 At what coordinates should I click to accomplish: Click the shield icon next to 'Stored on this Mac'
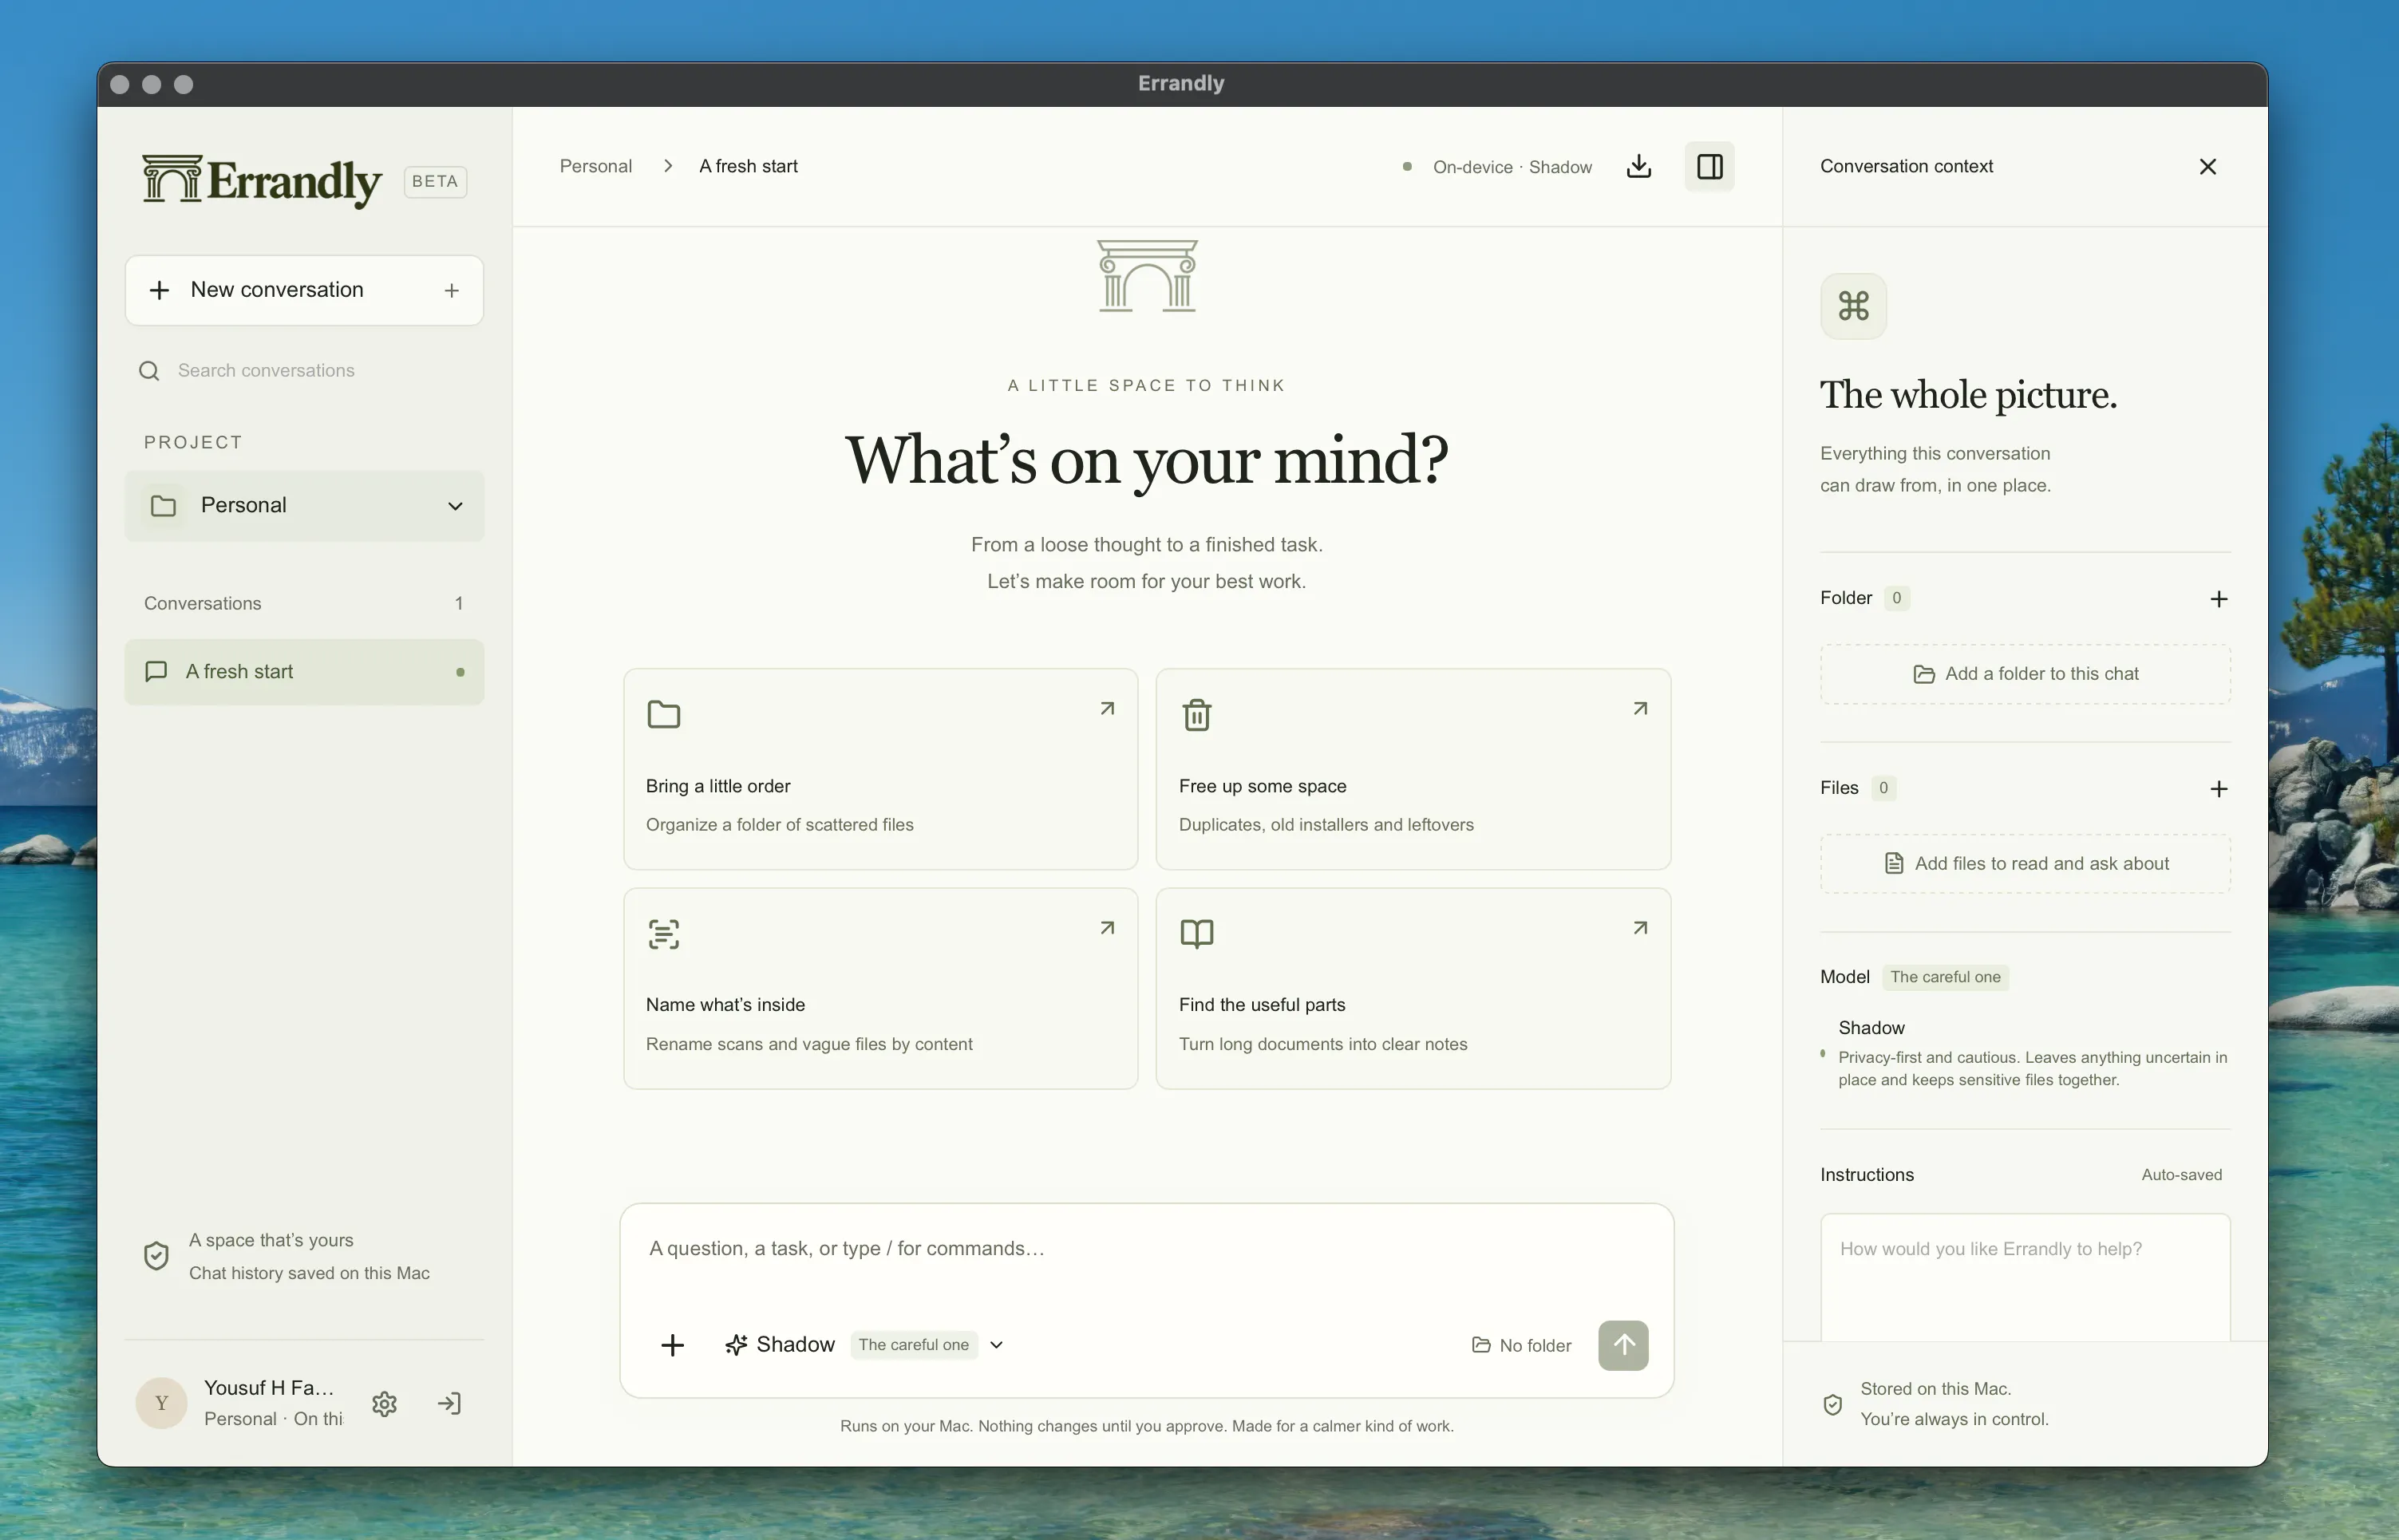pyautogui.click(x=1832, y=1405)
